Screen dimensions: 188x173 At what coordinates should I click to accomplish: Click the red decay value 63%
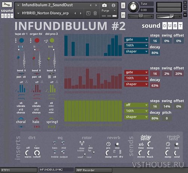[155, 86]
